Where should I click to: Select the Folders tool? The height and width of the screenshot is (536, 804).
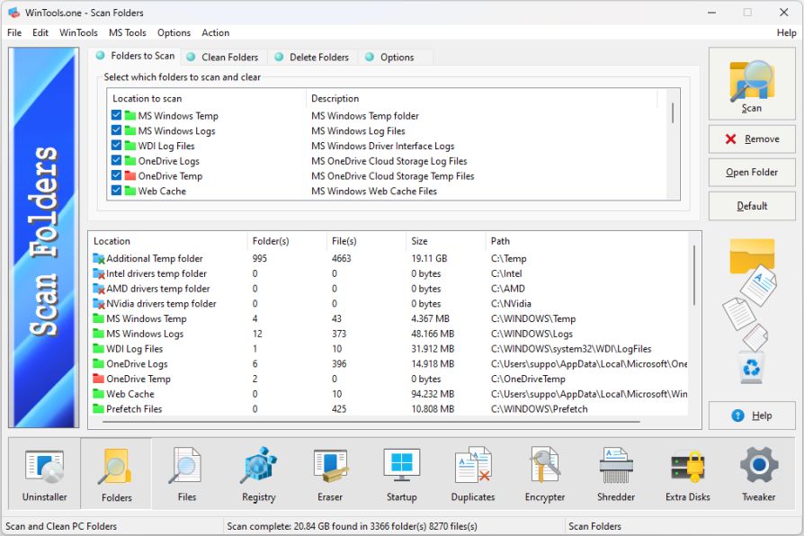coord(116,473)
